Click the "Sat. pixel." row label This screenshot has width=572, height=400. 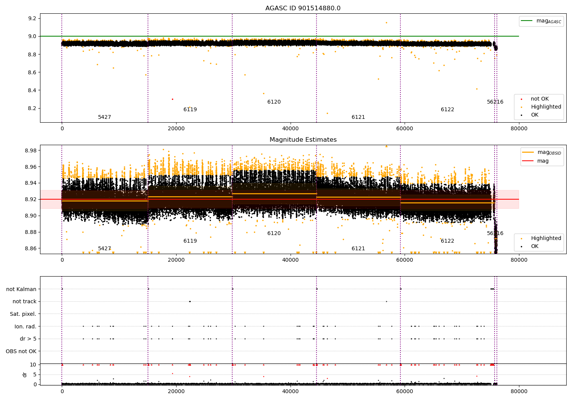23,314
